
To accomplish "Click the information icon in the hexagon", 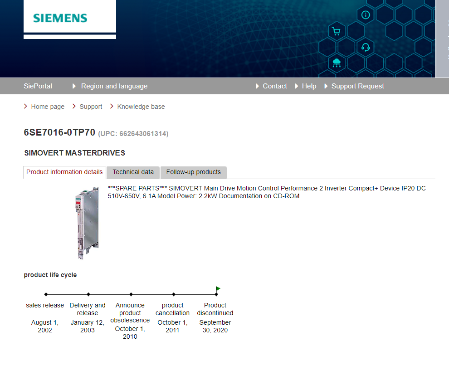I will pos(366,15).
